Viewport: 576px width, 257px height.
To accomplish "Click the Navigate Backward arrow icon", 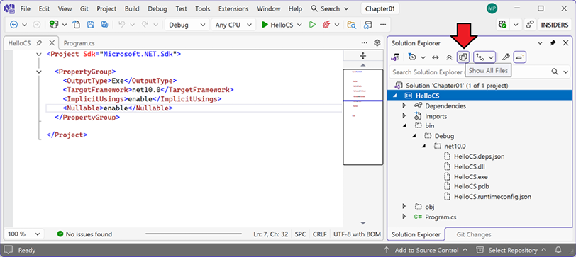I will pyautogui.click(x=13, y=25).
